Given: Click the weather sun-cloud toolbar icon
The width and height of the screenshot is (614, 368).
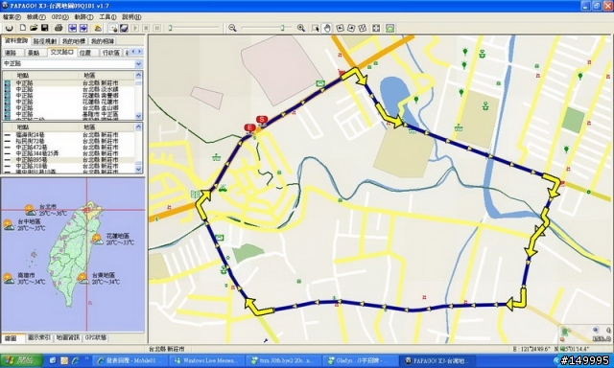Looking at the screenshot, I should point(98,28).
